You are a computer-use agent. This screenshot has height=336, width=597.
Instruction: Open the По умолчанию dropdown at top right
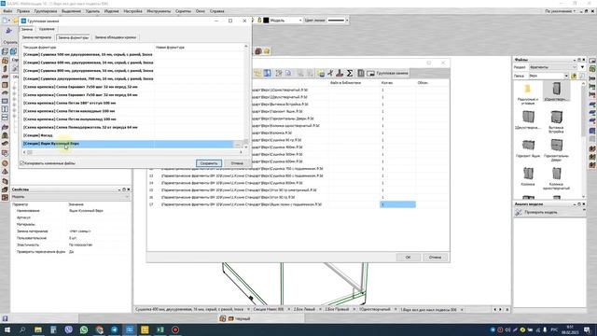click(x=560, y=11)
